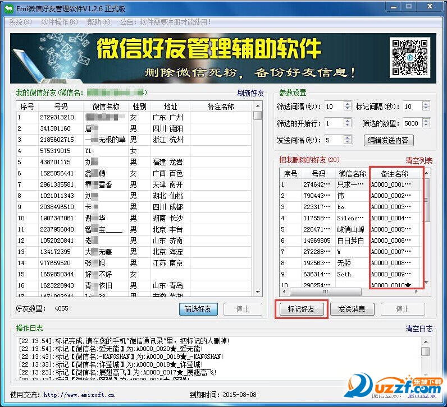
Task: Click log entry for 许莹城 at 22:13:33
Action: 111,364
